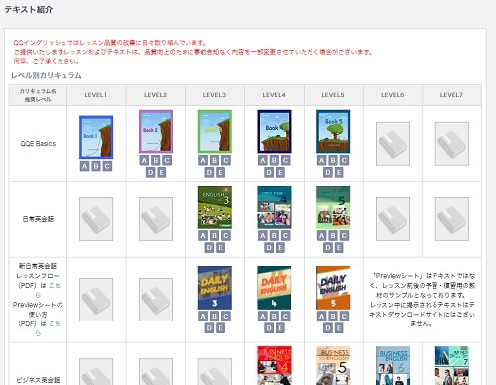The width and height of the screenshot is (496, 385).
Task: Click the 日常英会話 row label
Action: point(38,219)
